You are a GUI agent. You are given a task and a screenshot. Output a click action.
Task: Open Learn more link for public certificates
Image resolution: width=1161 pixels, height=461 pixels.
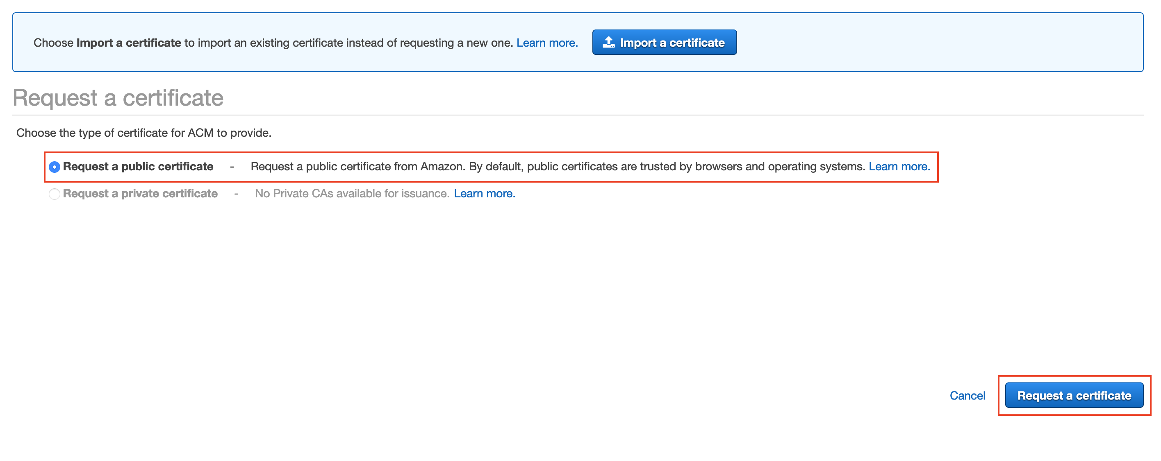click(899, 167)
